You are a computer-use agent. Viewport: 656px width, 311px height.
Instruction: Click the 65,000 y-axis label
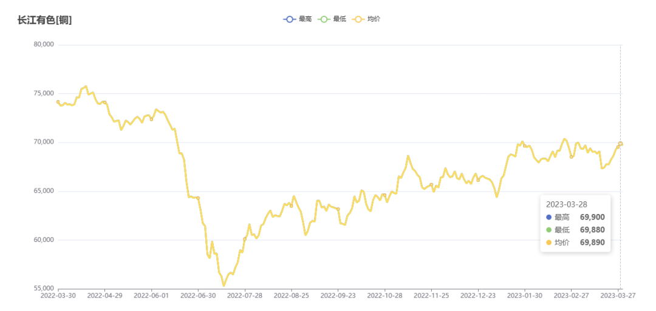tap(43, 191)
